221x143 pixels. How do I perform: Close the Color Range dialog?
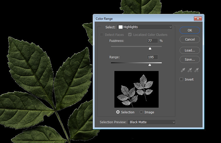198,19
